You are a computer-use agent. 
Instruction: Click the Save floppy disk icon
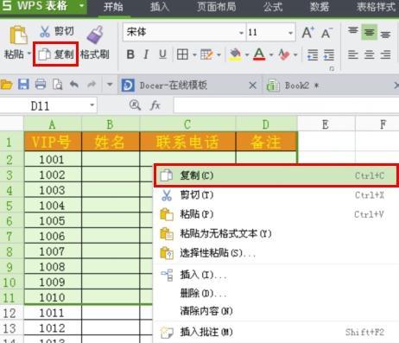[x=23, y=85]
